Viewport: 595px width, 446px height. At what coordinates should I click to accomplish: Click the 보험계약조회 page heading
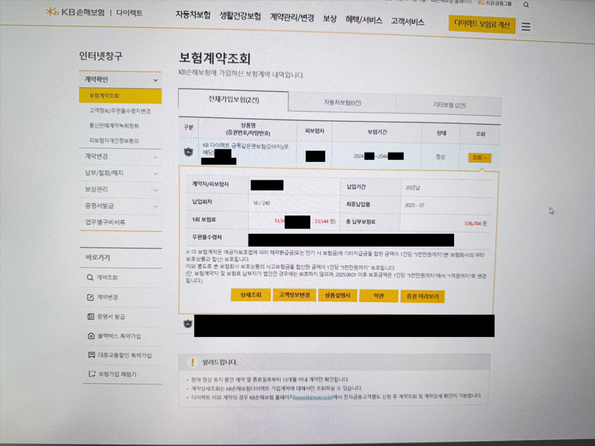point(215,58)
